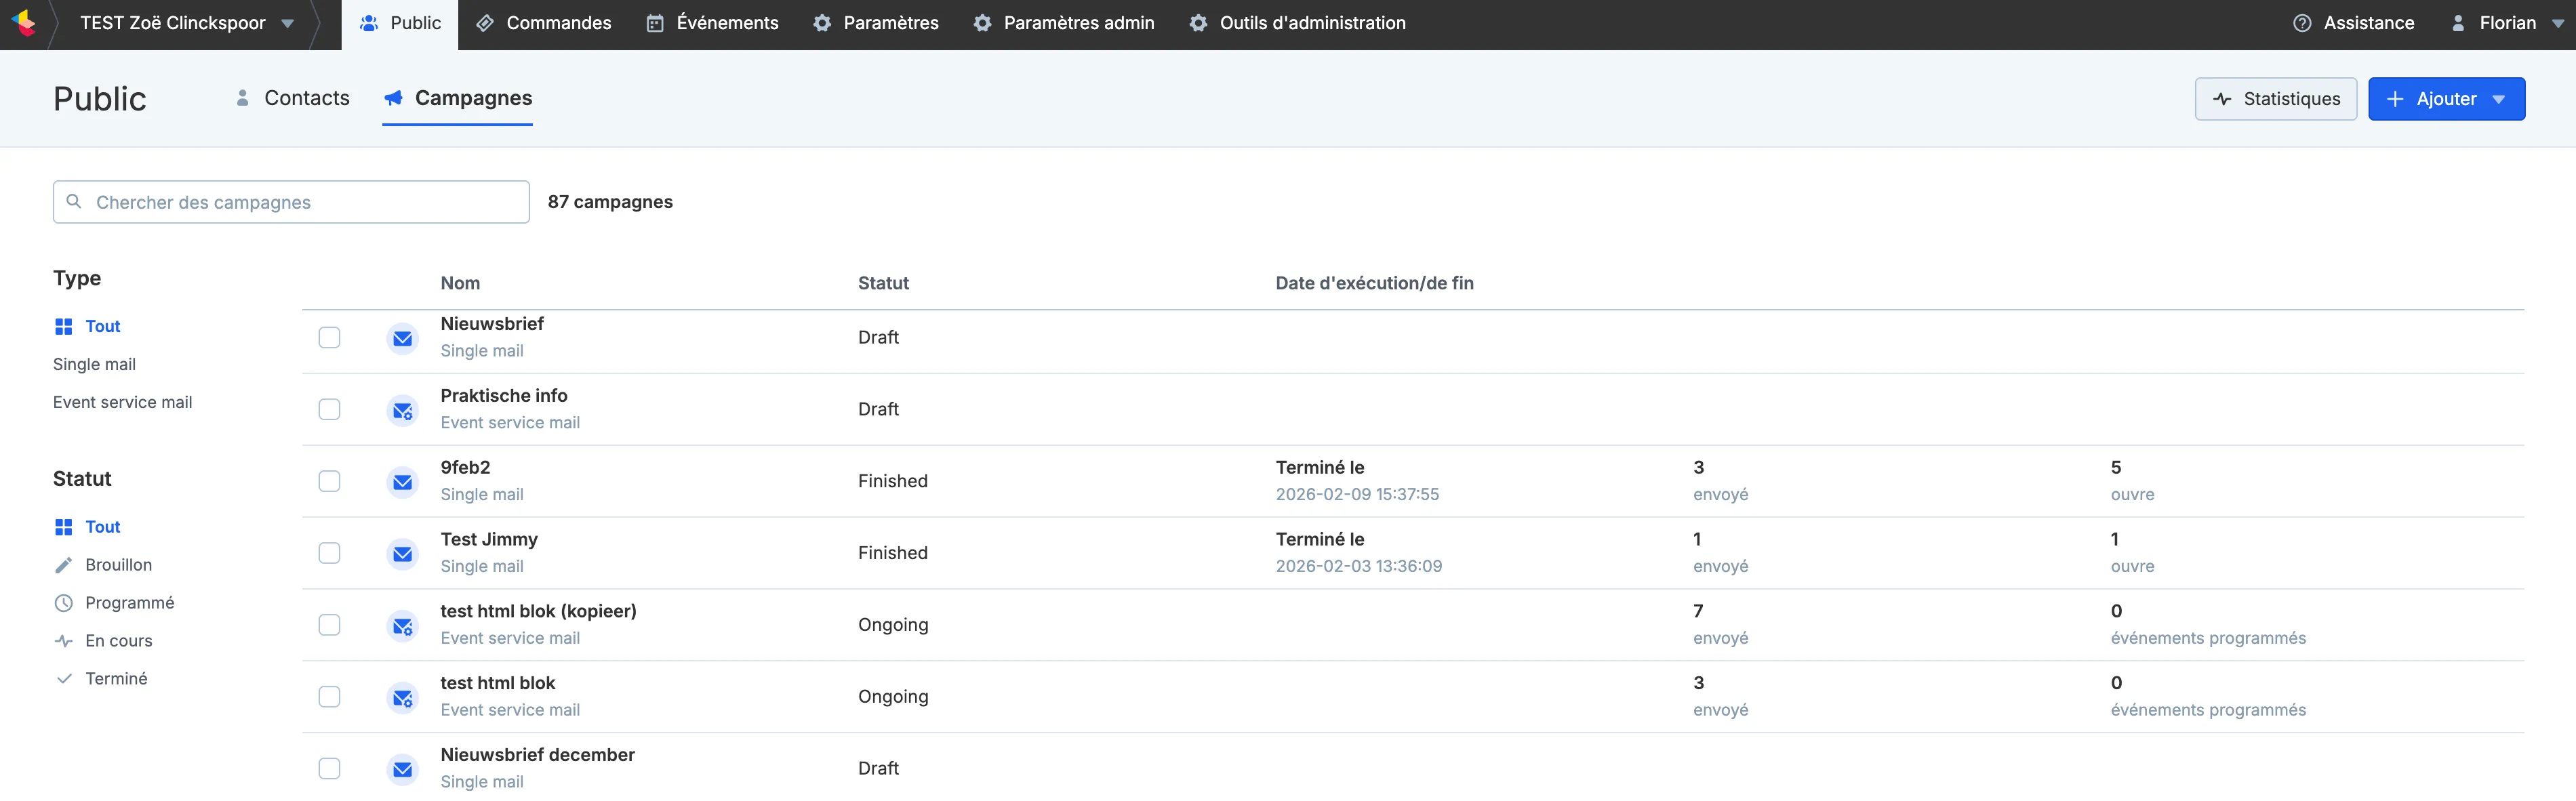Open the Commandes menu

pyautogui.click(x=543, y=23)
